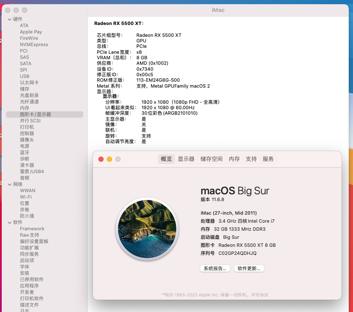This screenshot has width=353, height=312.
Task: Choose PCI in the hardware list
Action: [24, 51]
